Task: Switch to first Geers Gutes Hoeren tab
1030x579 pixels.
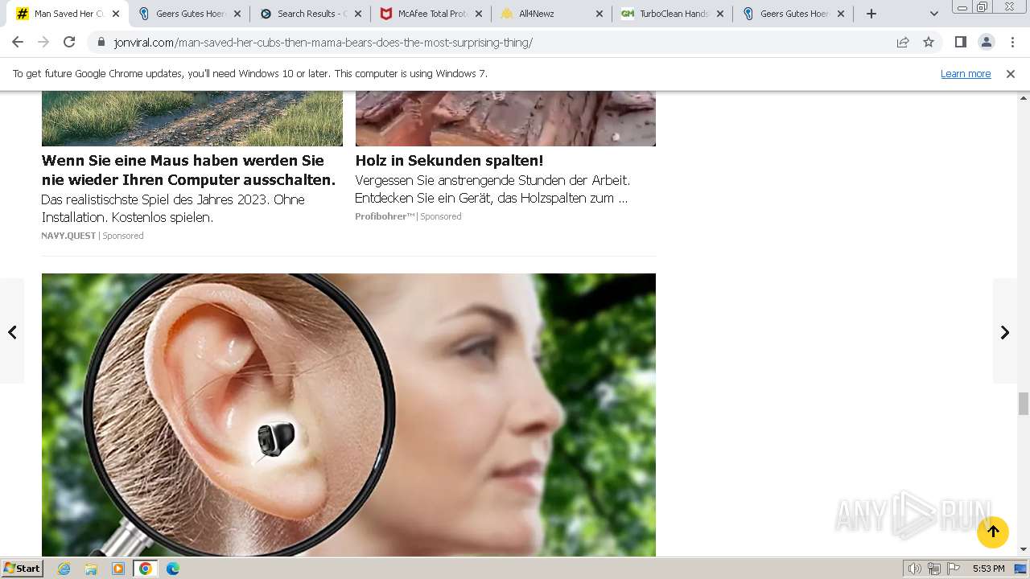Action: coord(188,14)
